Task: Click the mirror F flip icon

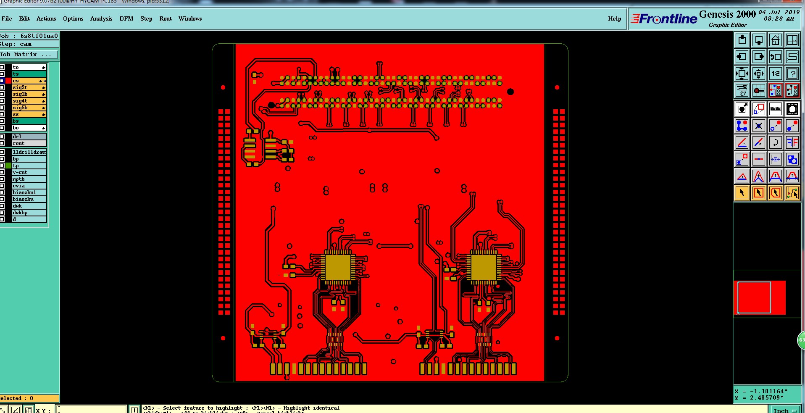Action: (x=792, y=142)
